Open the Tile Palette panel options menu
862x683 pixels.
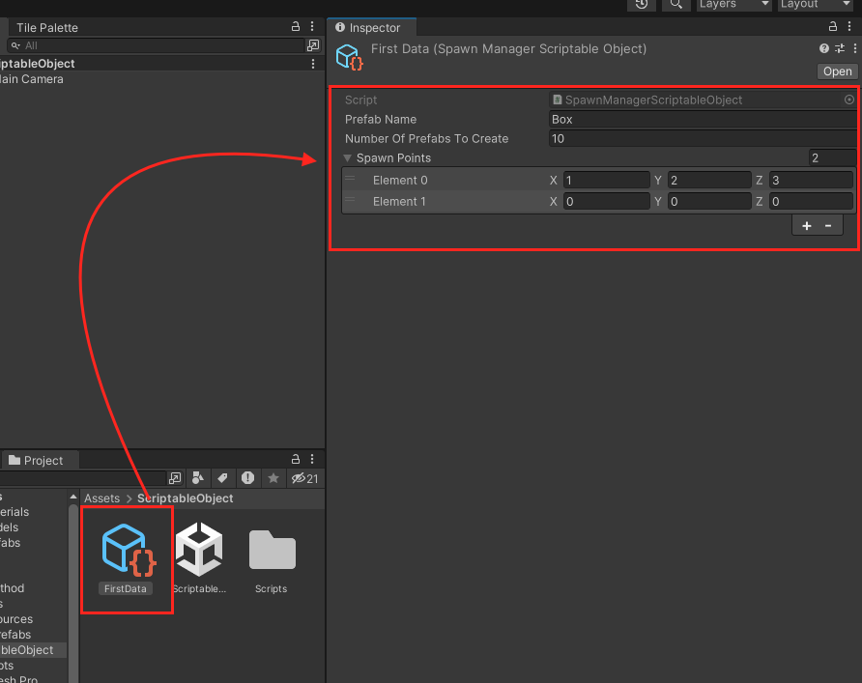(312, 26)
